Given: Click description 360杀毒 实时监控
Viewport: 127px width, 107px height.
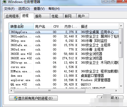Looking at the screenshot, I should (x=94, y=41).
